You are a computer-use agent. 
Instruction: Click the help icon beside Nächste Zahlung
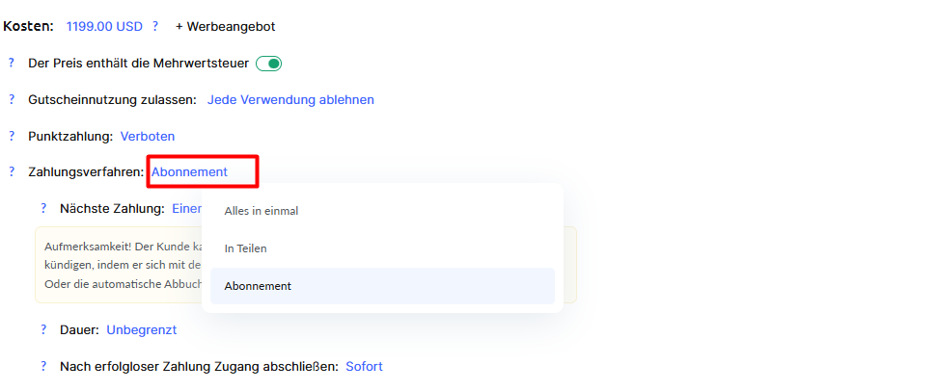pos(43,208)
